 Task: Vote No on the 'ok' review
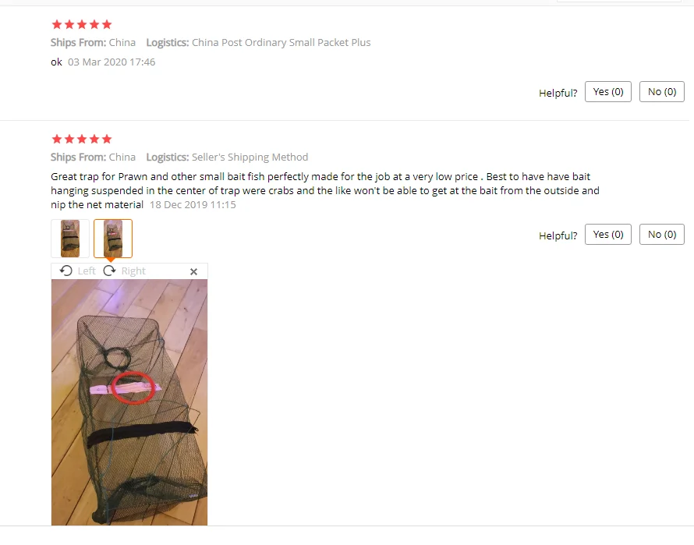(662, 92)
